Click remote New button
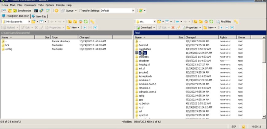This screenshot has width=267, height=129. pyautogui.click(x=209, y=28)
